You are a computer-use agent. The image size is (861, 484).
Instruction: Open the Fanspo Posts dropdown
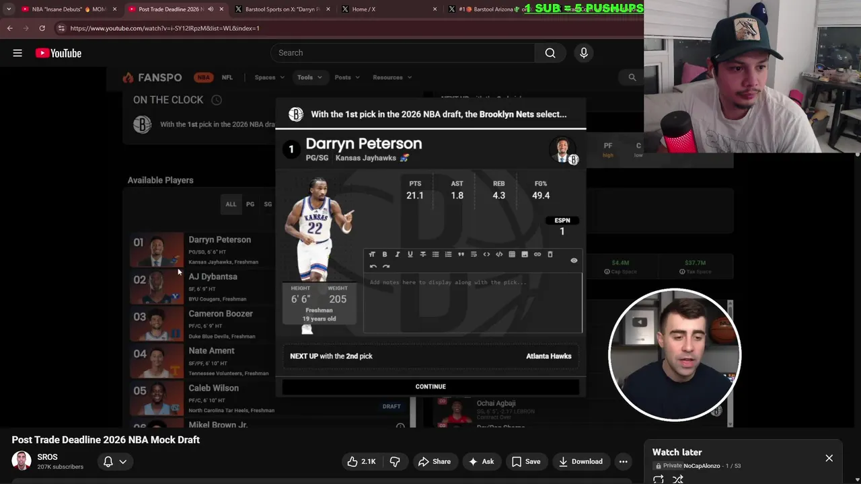click(347, 77)
